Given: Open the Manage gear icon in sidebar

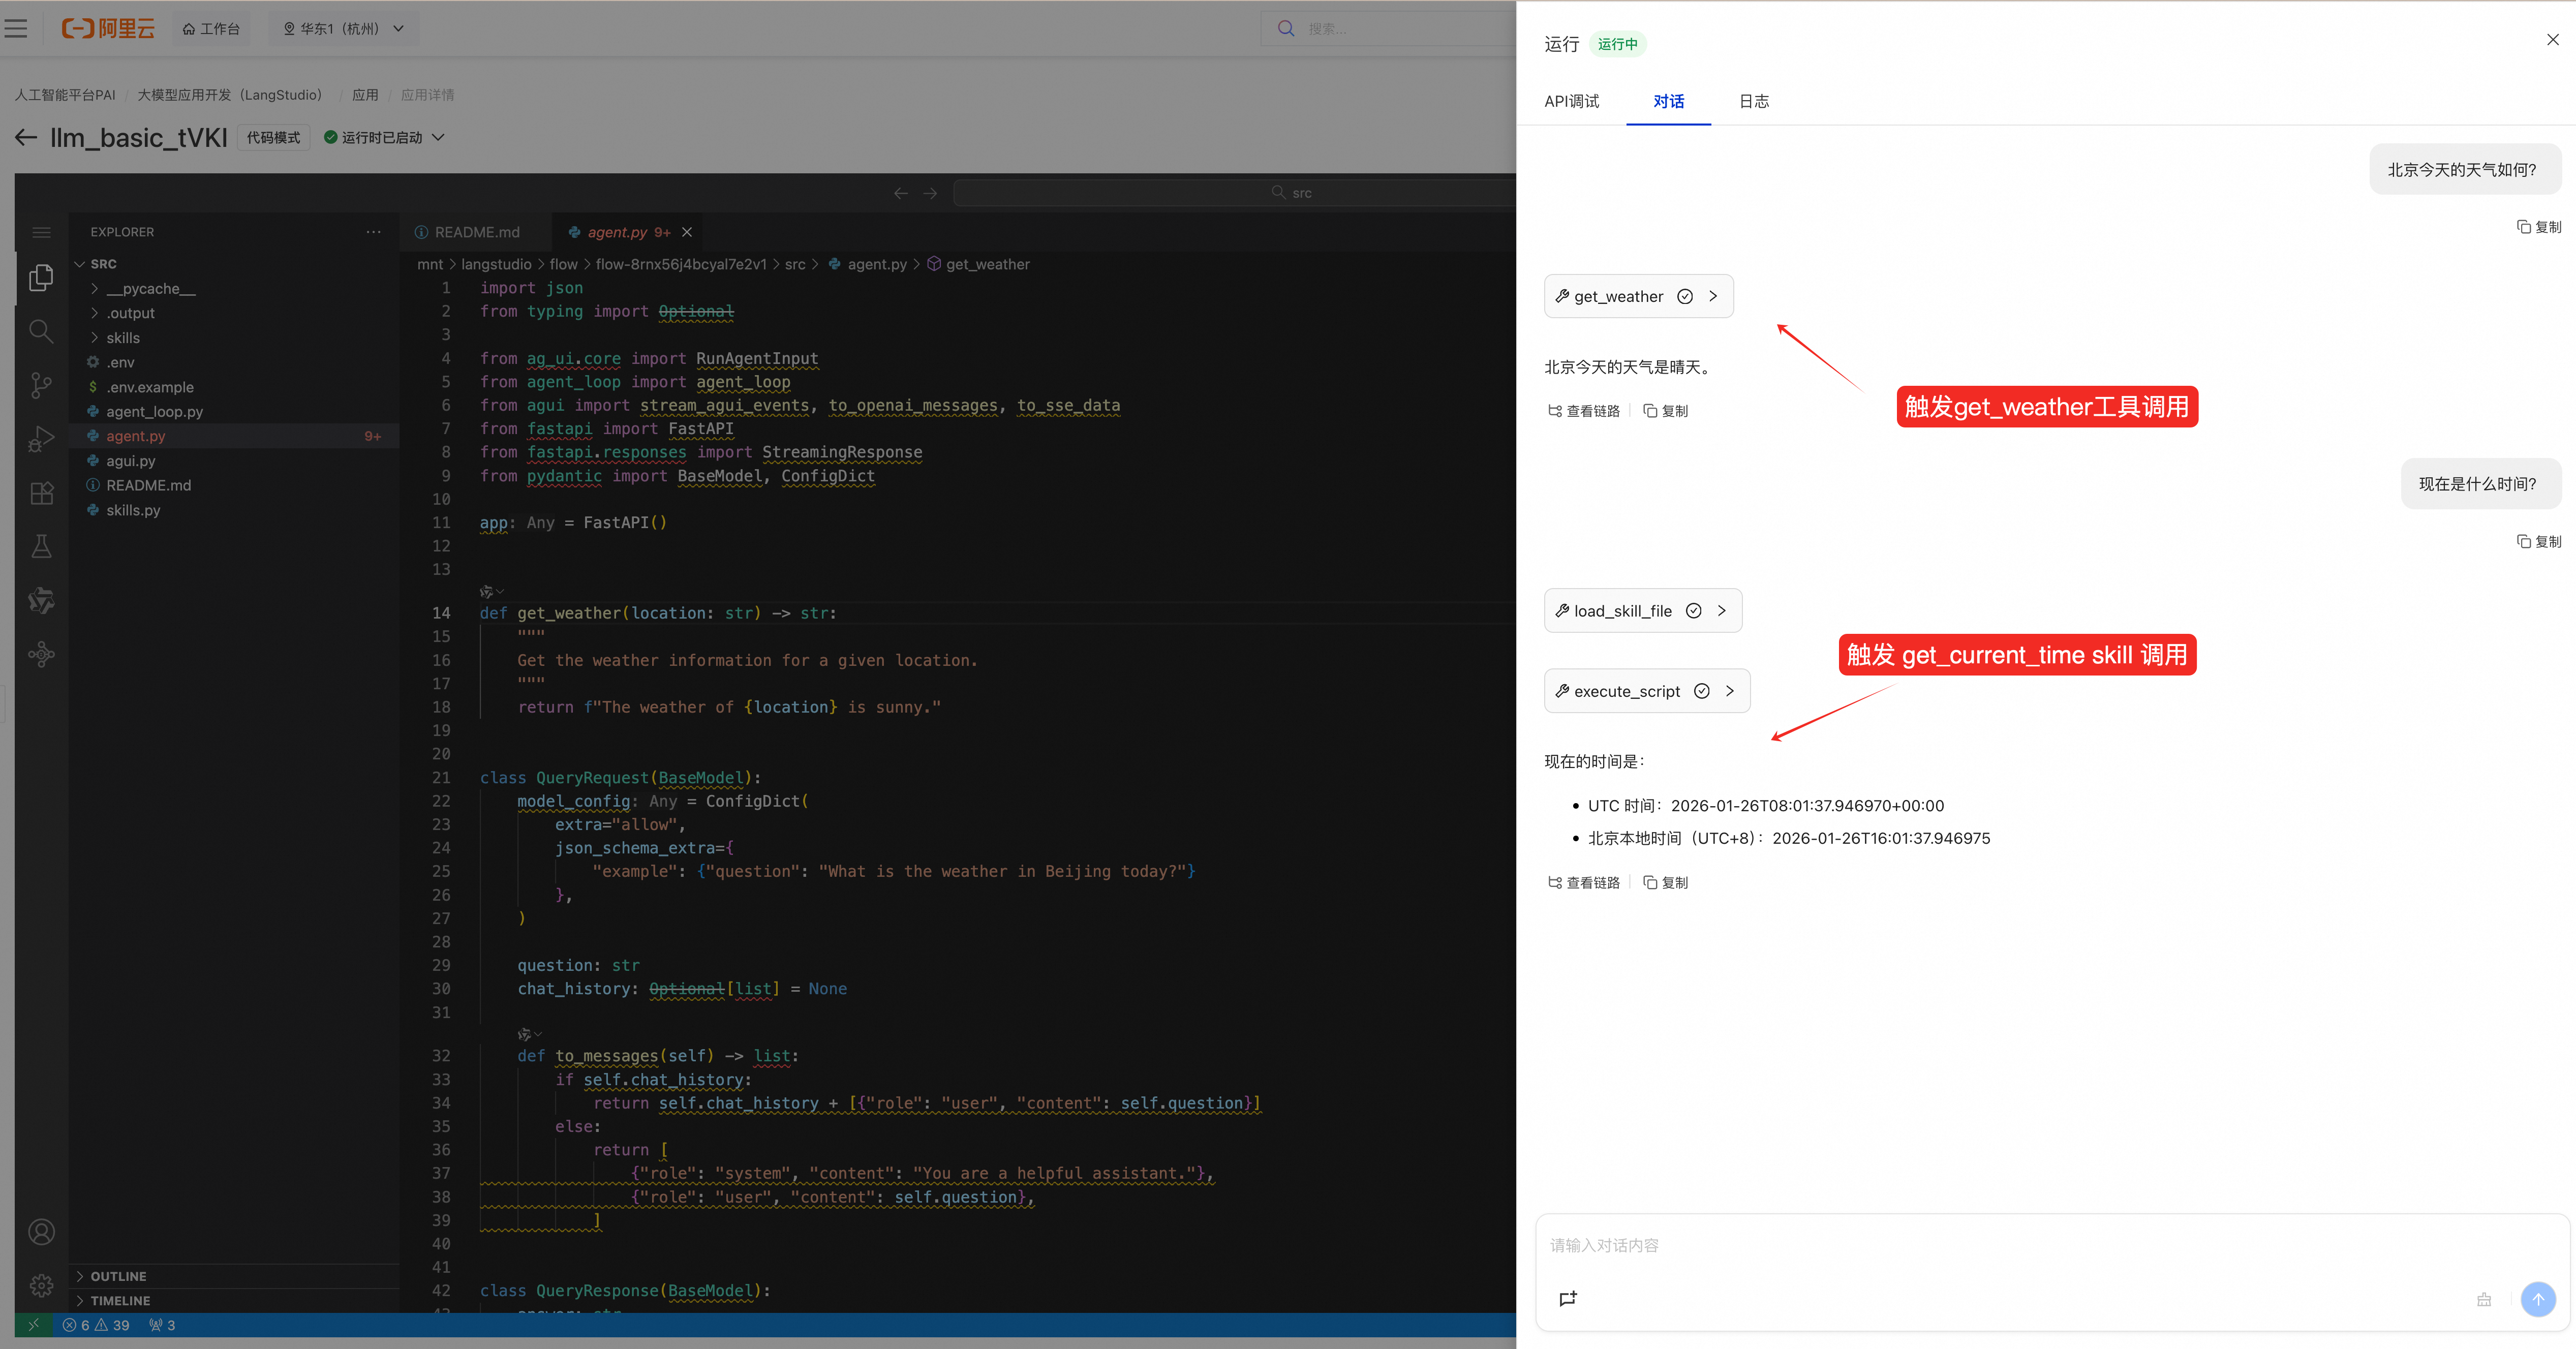Looking at the screenshot, I should pyautogui.click(x=41, y=1285).
